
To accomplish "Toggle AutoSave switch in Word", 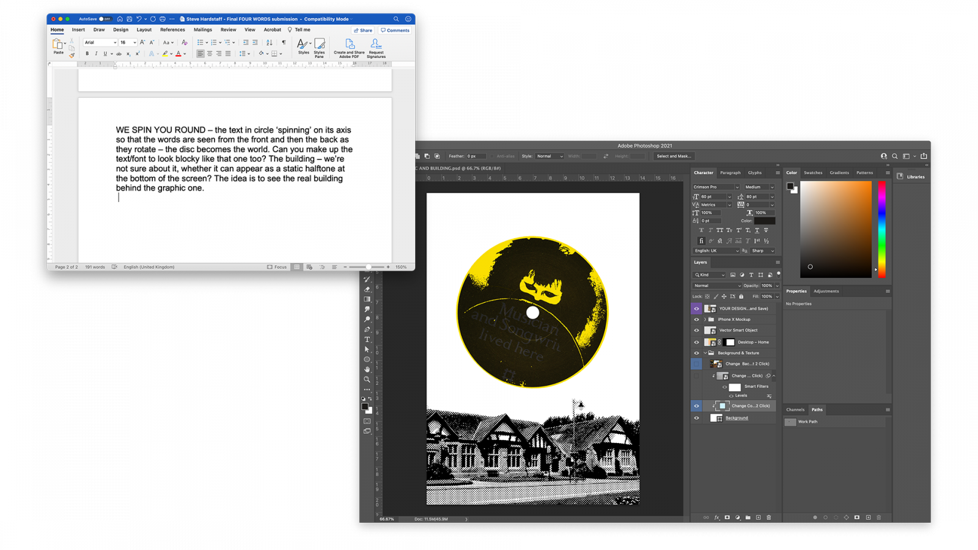I will (105, 19).
